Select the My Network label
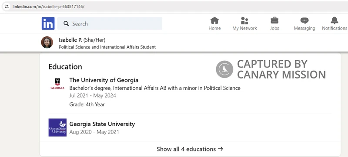Screen dimensions: 348x157 pos(244,28)
